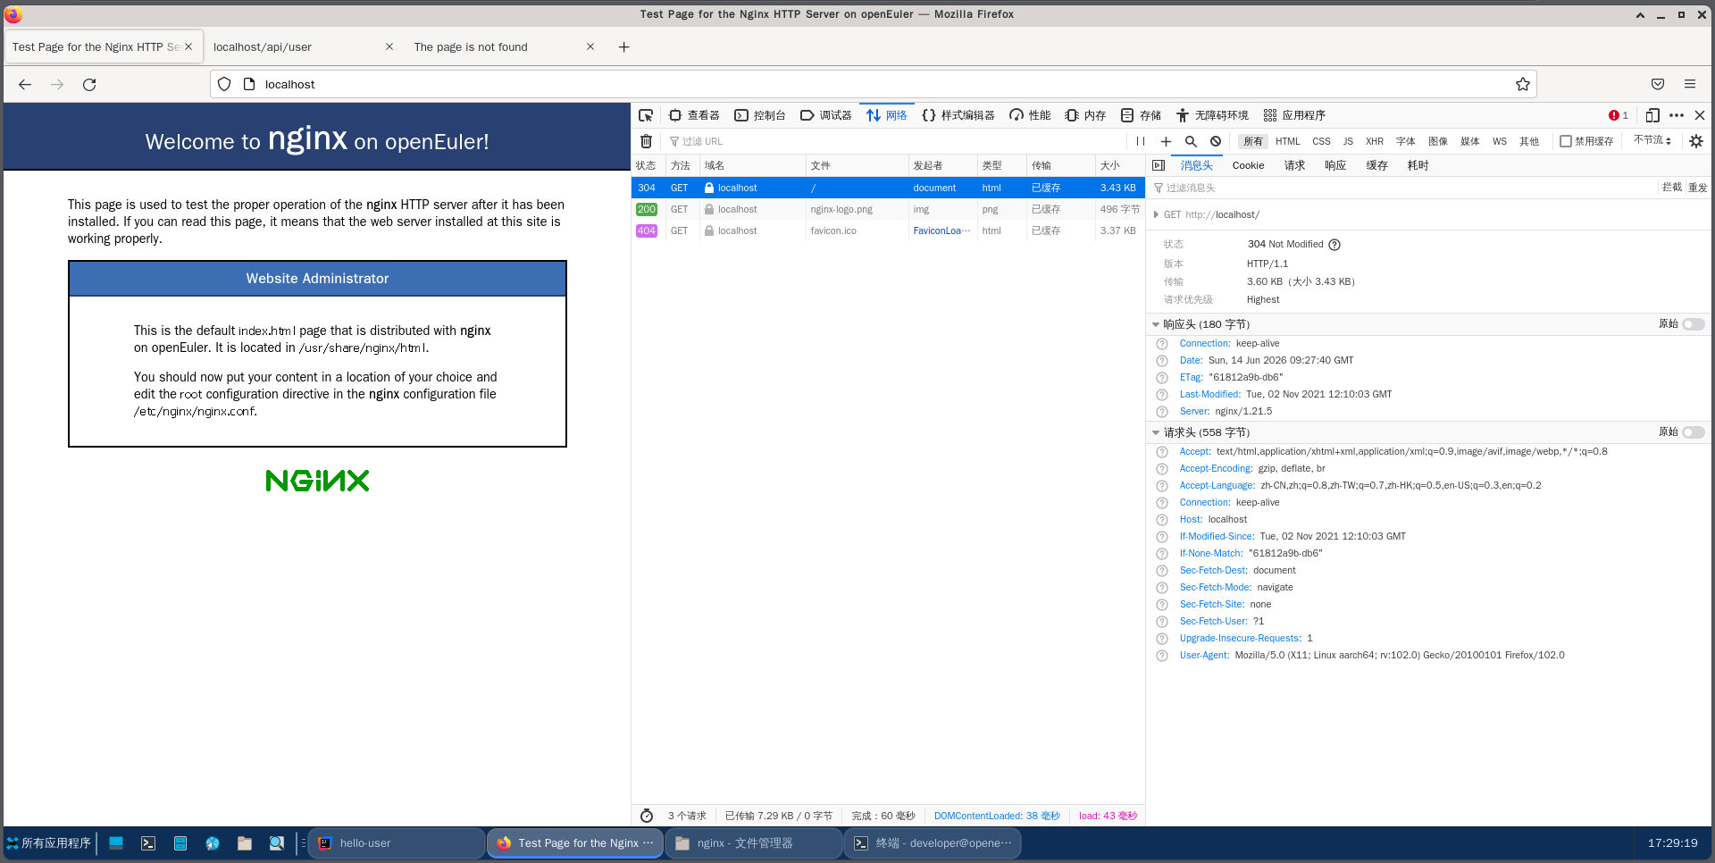Viewport: 1715px width, 863px height.
Task: Filter requests by XHR type
Action: [1375, 141]
